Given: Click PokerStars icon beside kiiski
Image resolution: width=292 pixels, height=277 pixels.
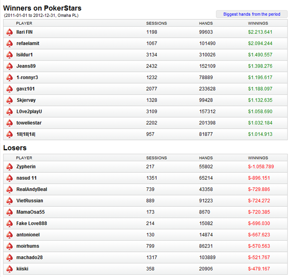Looking at the screenshot, I should click(x=9, y=269).
